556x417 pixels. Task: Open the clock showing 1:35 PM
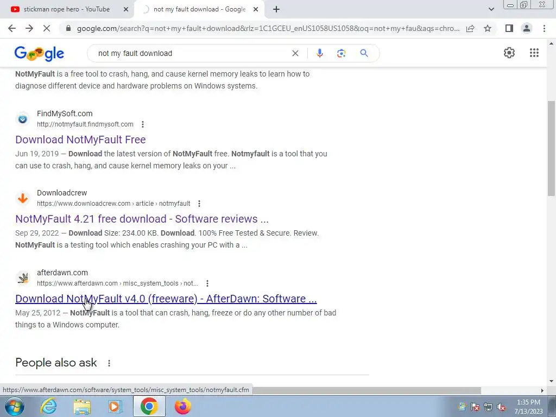(528, 407)
